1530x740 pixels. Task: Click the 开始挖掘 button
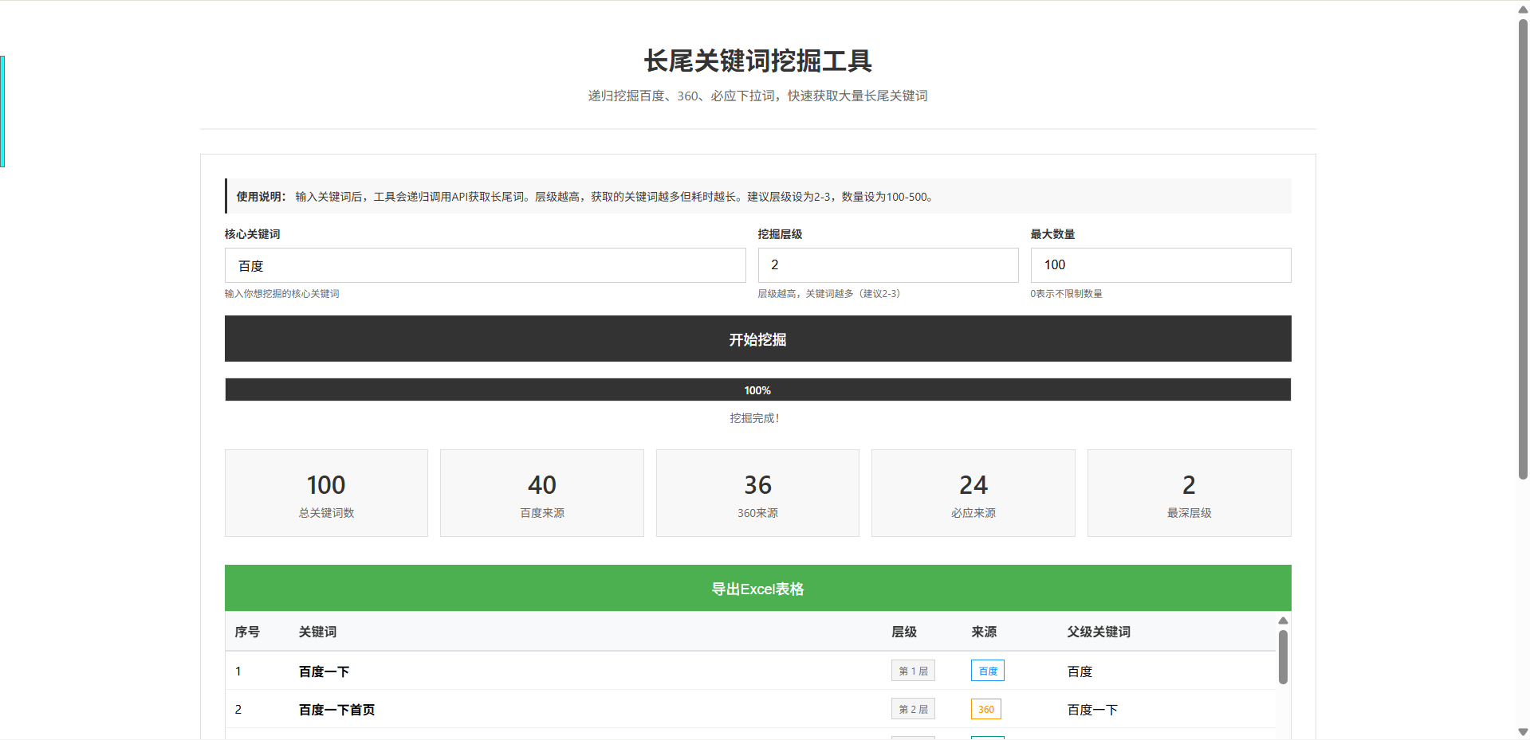757,339
